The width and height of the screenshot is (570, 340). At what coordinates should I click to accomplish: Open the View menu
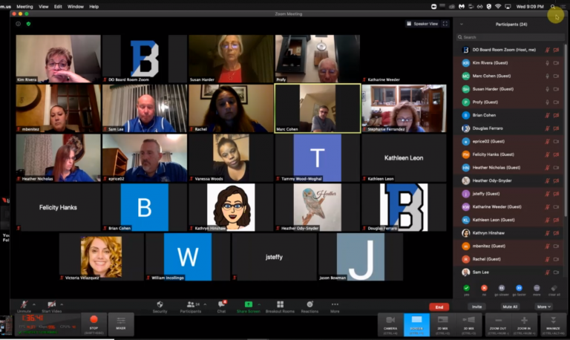click(x=44, y=7)
